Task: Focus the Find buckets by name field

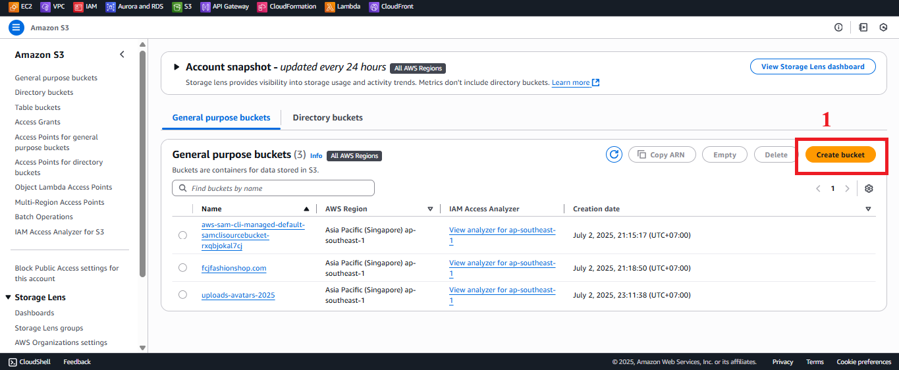Action: pos(273,188)
